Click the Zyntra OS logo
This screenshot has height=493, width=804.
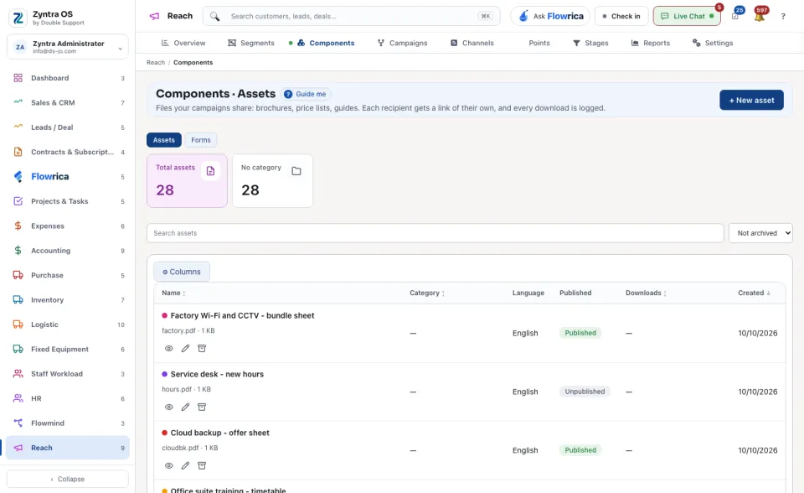(18, 18)
